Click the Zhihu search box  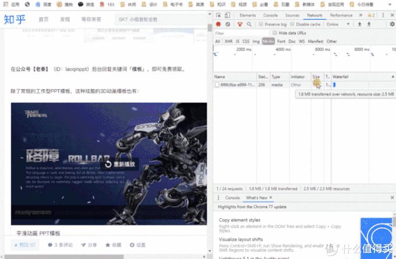pyautogui.click(x=154, y=19)
